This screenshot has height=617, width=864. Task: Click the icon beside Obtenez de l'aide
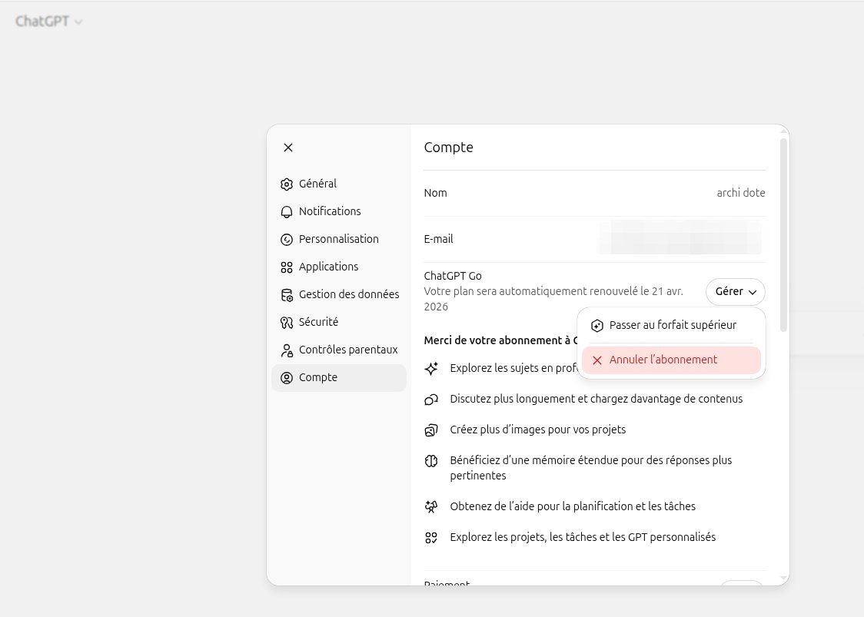pos(431,506)
